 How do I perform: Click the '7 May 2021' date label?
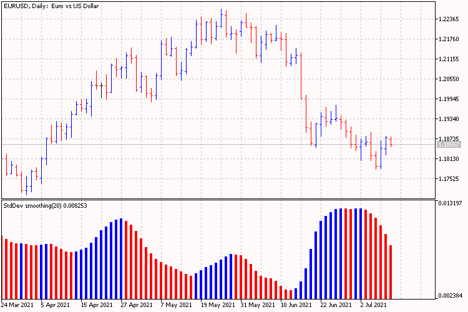coord(176,305)
